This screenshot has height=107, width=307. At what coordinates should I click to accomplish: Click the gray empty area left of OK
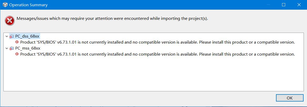(137, 98)
